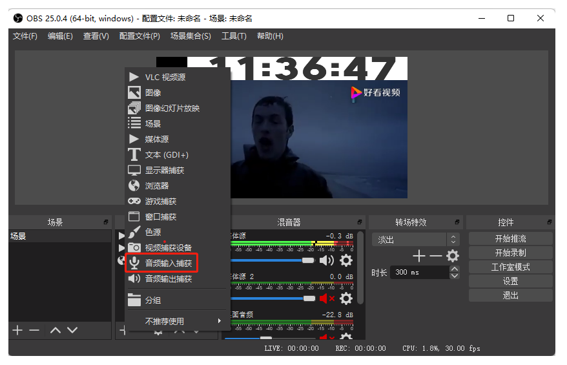567x365 pixels.
Task: Move the scene up with up arrow
Action: pyautogui.click(x=56, y=330)
